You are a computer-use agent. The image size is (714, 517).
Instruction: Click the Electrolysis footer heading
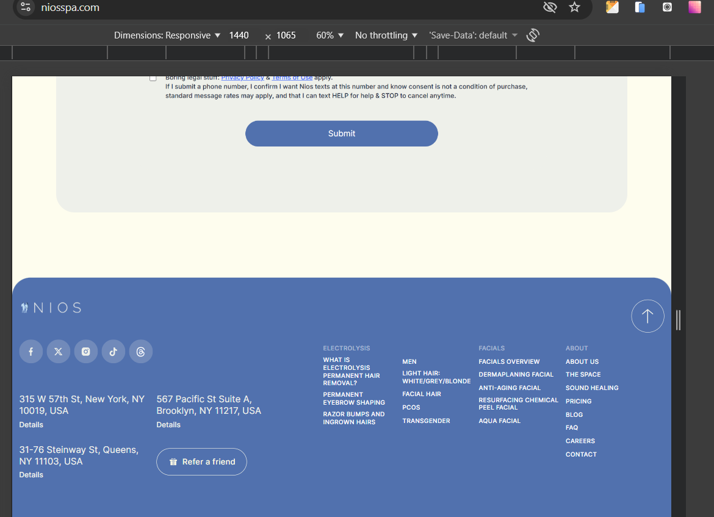coord(347,348)
